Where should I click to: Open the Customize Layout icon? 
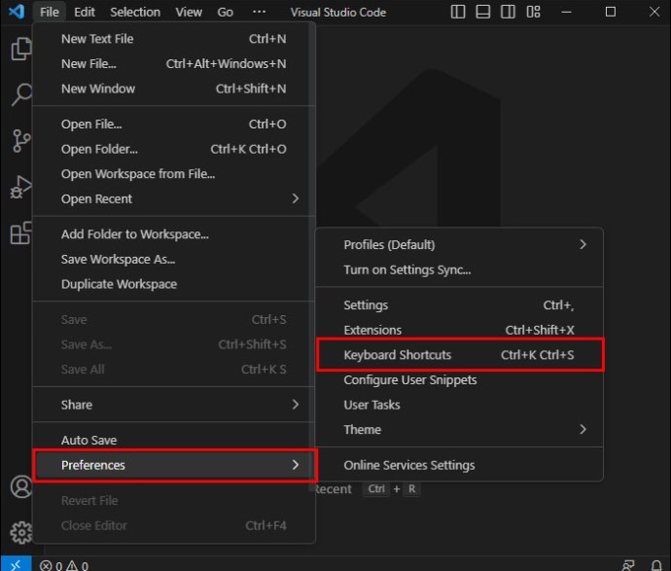[533, 12]
